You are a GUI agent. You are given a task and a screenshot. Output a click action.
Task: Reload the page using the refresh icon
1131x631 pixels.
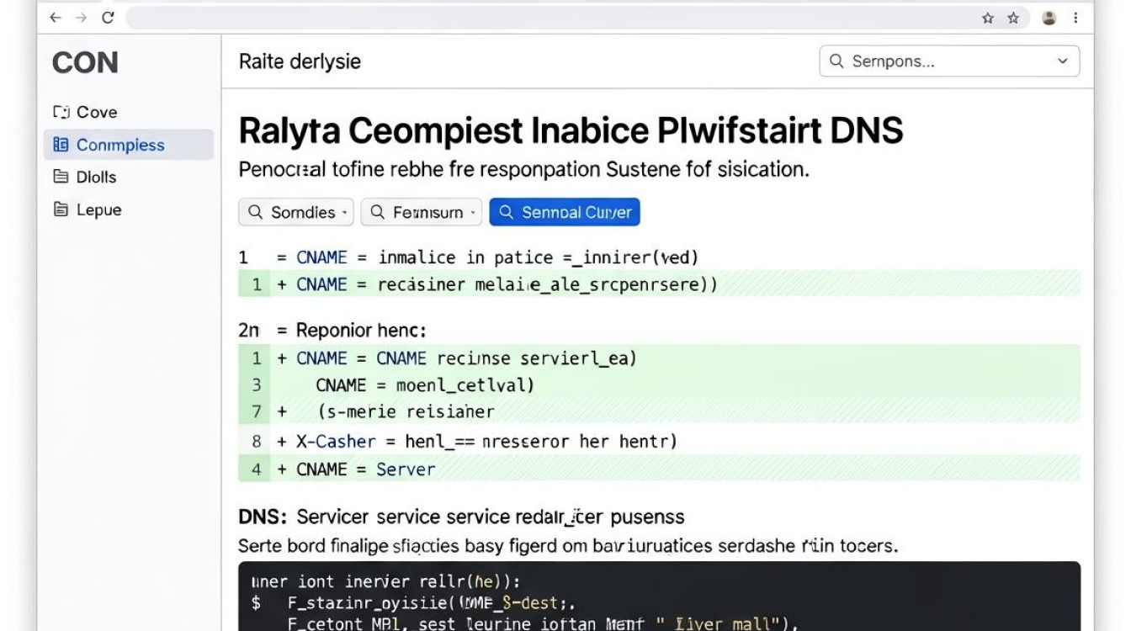coord(108,18)
